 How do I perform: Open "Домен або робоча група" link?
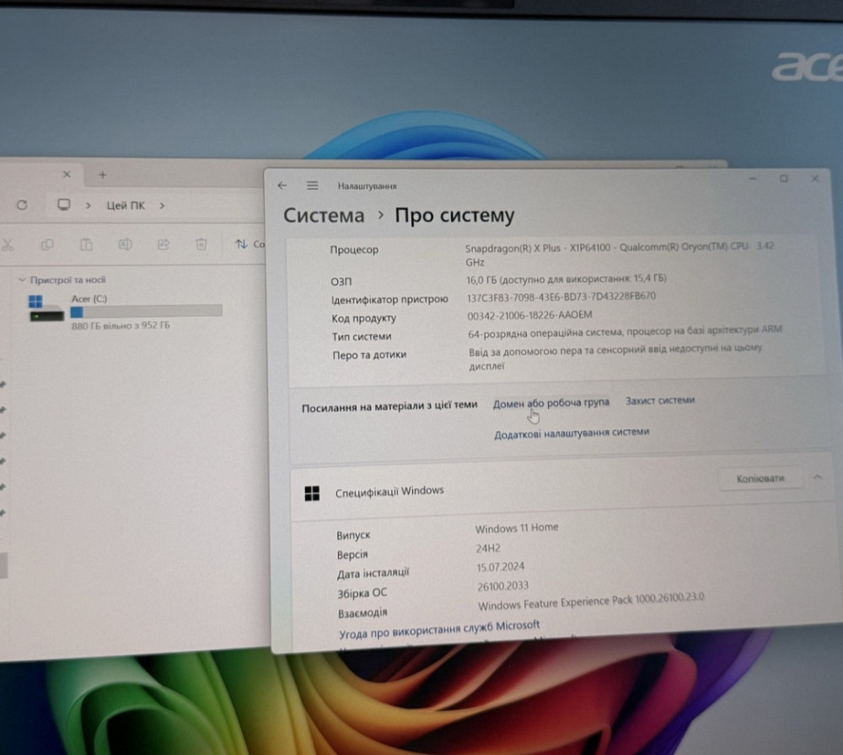(x=550, y=403)
